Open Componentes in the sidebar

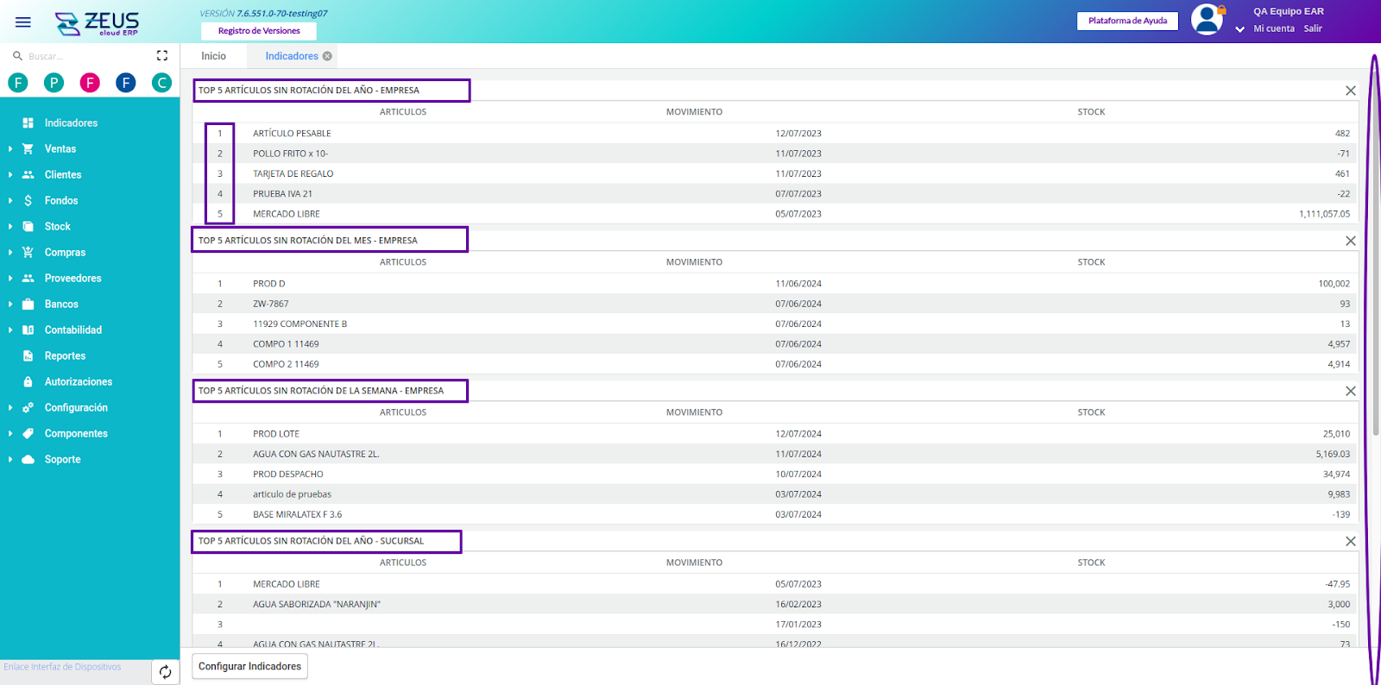[x=76, y=433]
